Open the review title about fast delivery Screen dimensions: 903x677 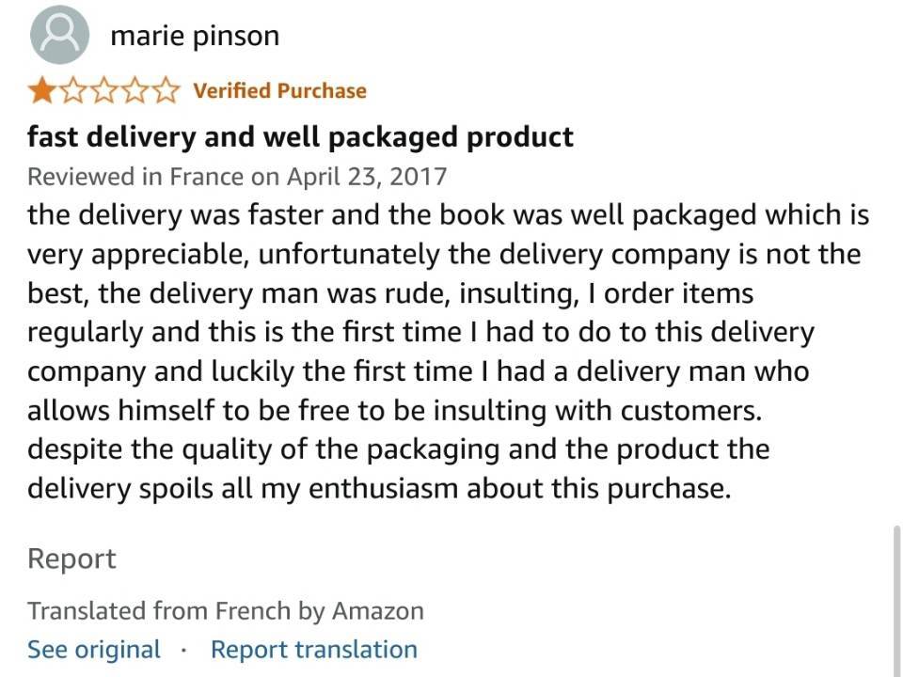pyautogui.click(x=300, y=137)
